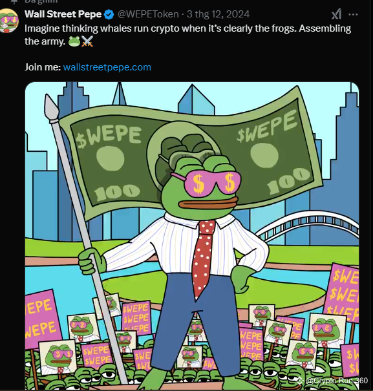This screenshot has width=373, height=391.
Task: Open the Wall Street Pepe display name
Action: (x=63, y=14)
